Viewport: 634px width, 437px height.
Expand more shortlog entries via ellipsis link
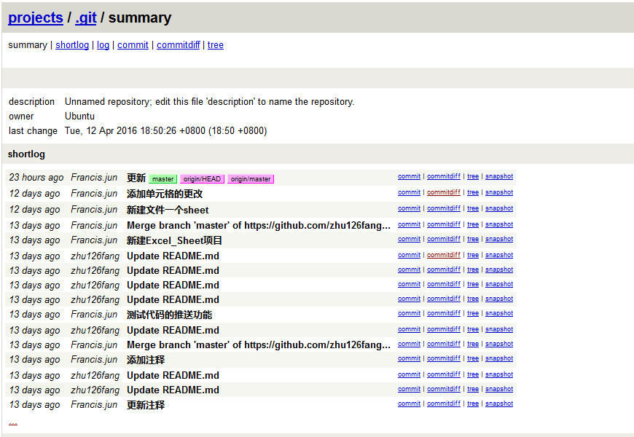[13, 422]
